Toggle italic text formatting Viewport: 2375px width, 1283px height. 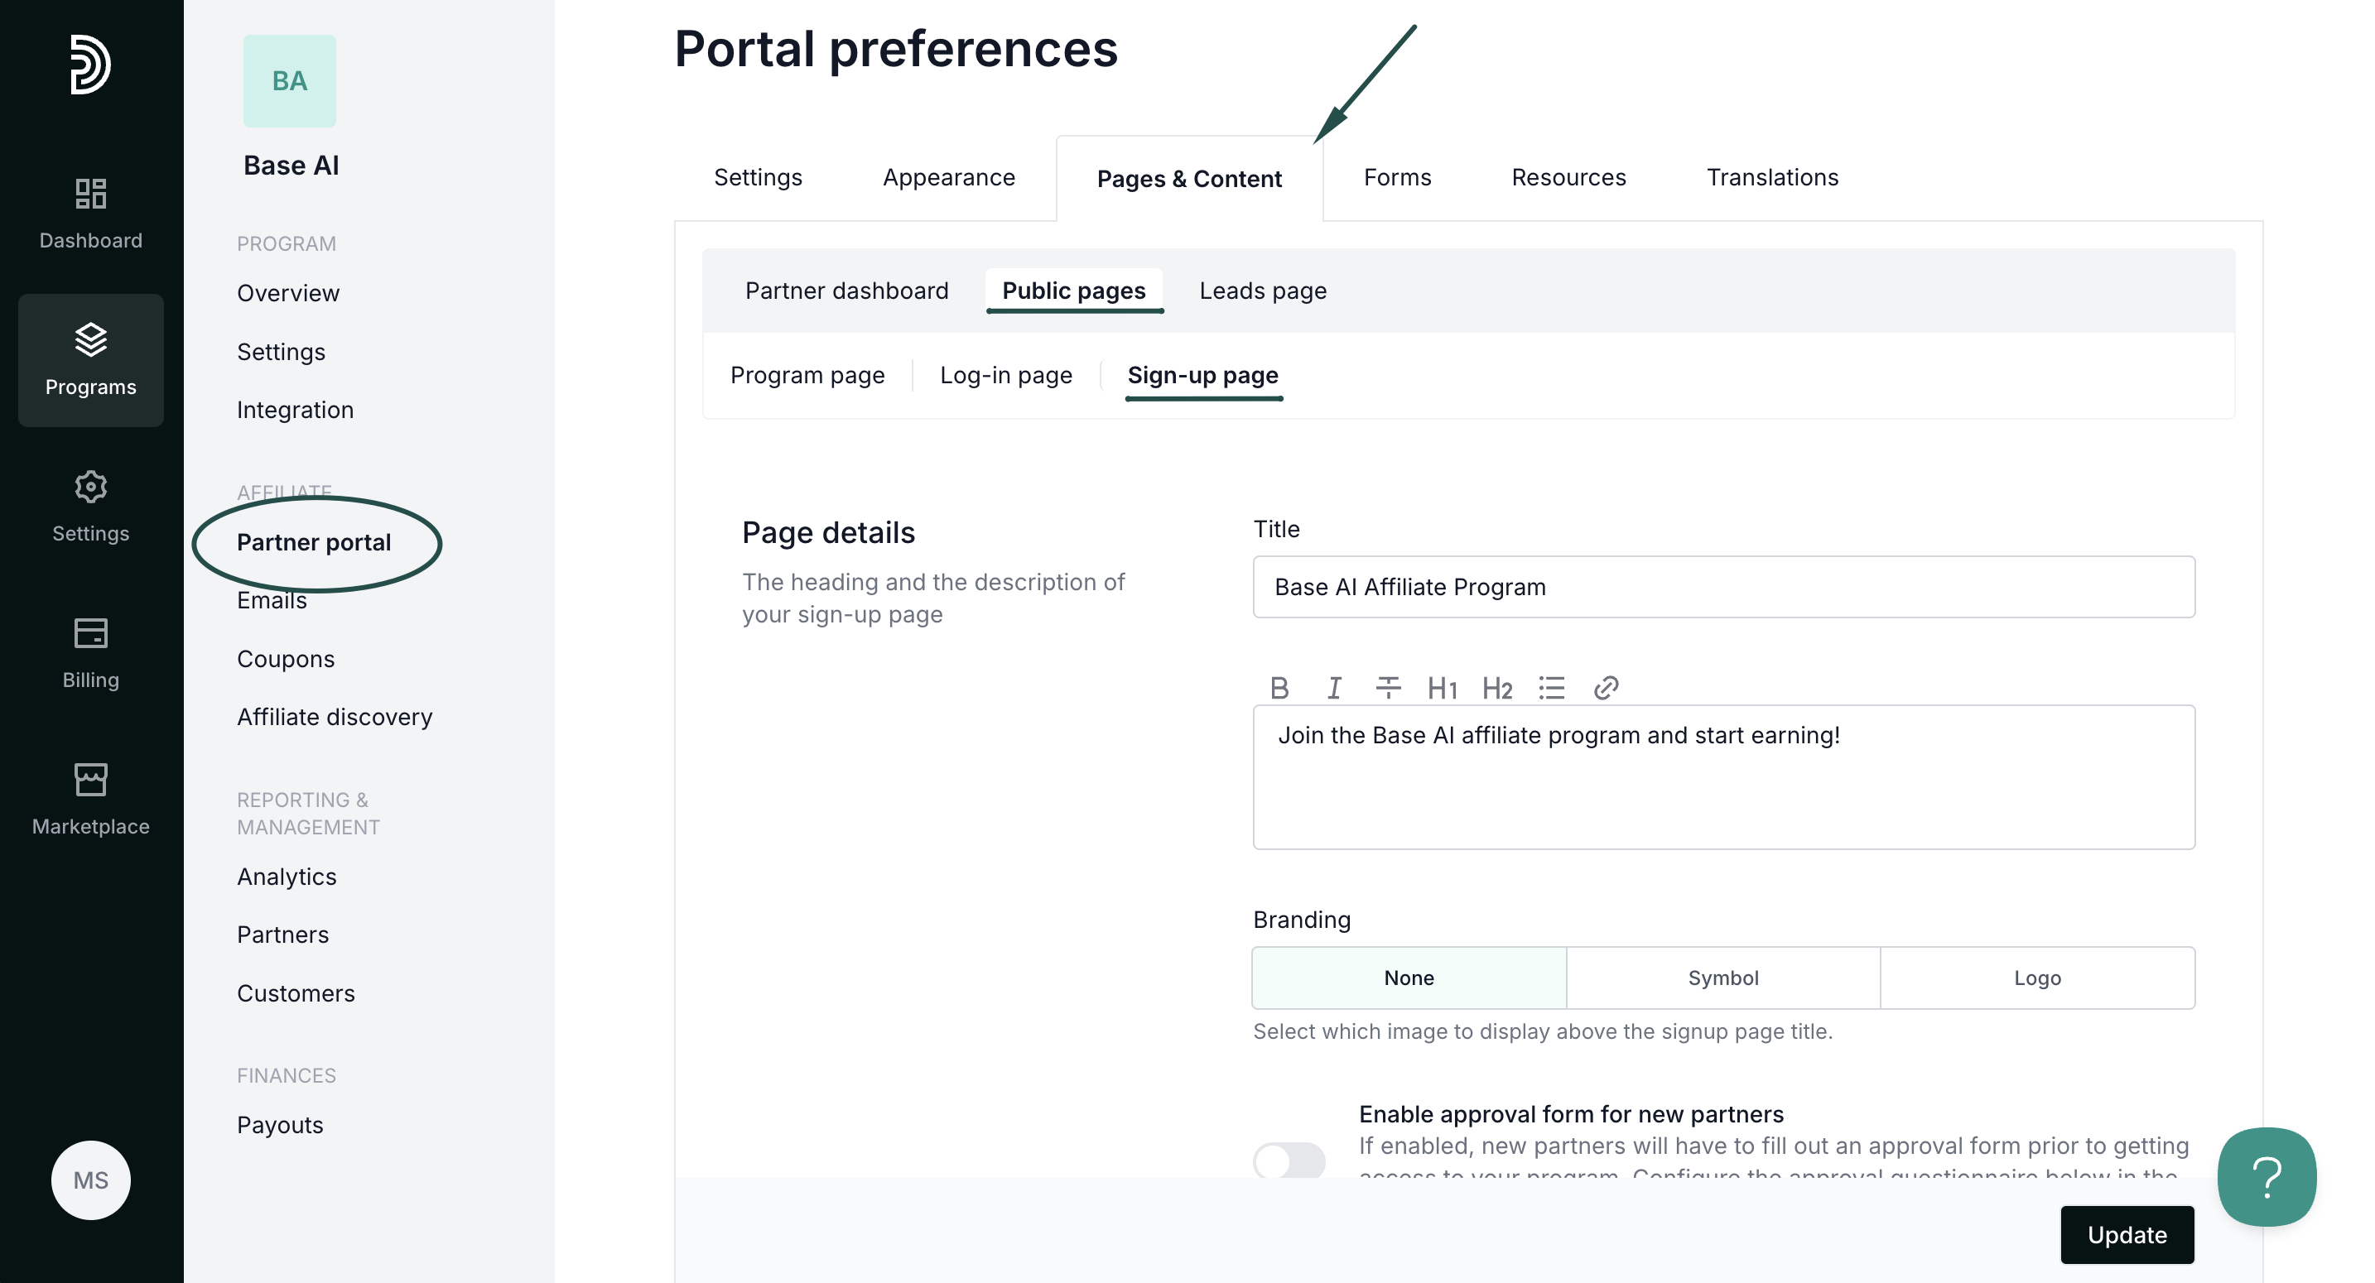pyautogui.click(x=1333, y=688)
